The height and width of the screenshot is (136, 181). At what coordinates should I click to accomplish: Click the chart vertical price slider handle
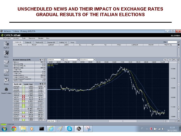point(179,84)
